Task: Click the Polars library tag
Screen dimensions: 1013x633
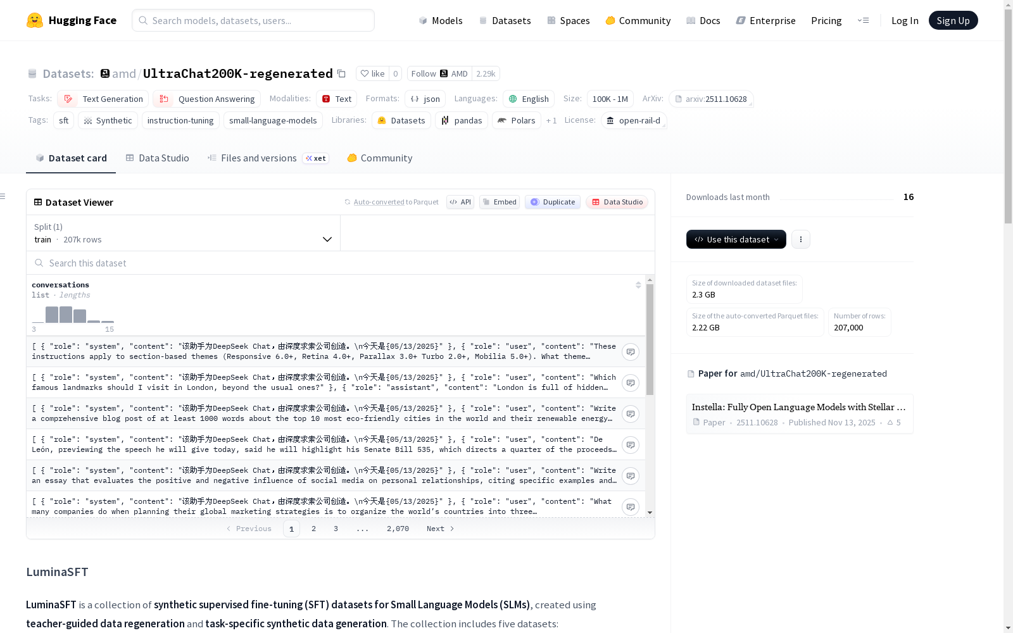Action: pos(517,120)
